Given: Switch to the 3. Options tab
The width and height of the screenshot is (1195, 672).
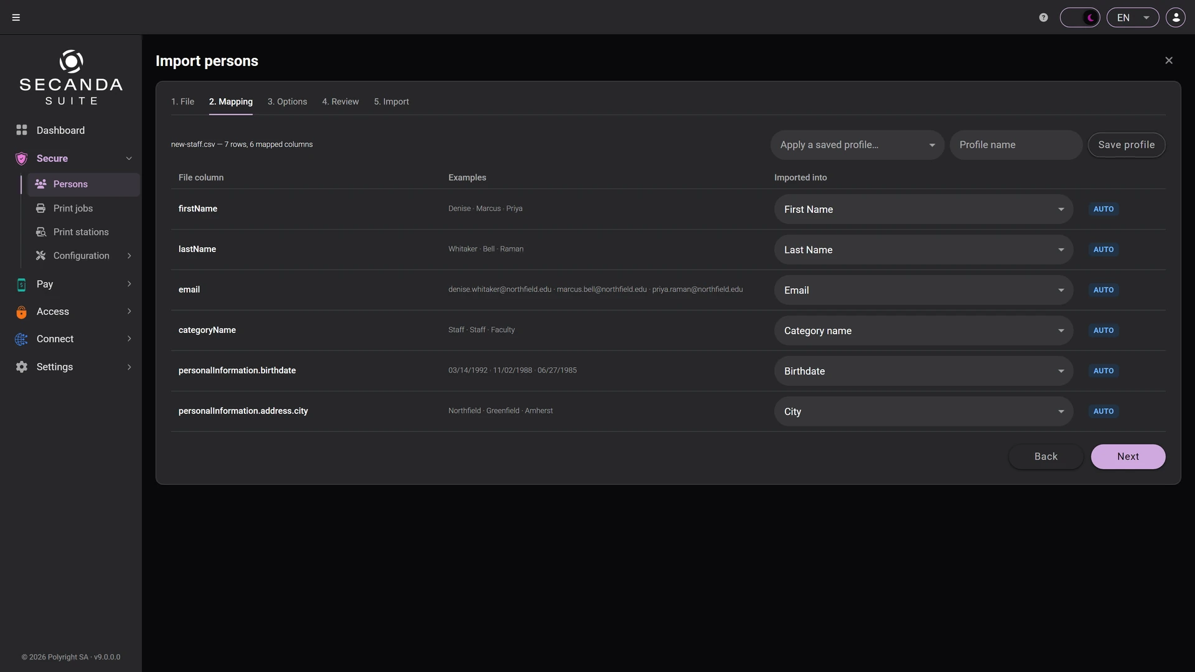Looking at the screenshot, I should coord(288,101).
